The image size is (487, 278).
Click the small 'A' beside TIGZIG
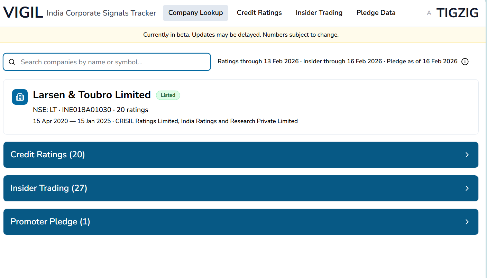(x=429, y=13)
